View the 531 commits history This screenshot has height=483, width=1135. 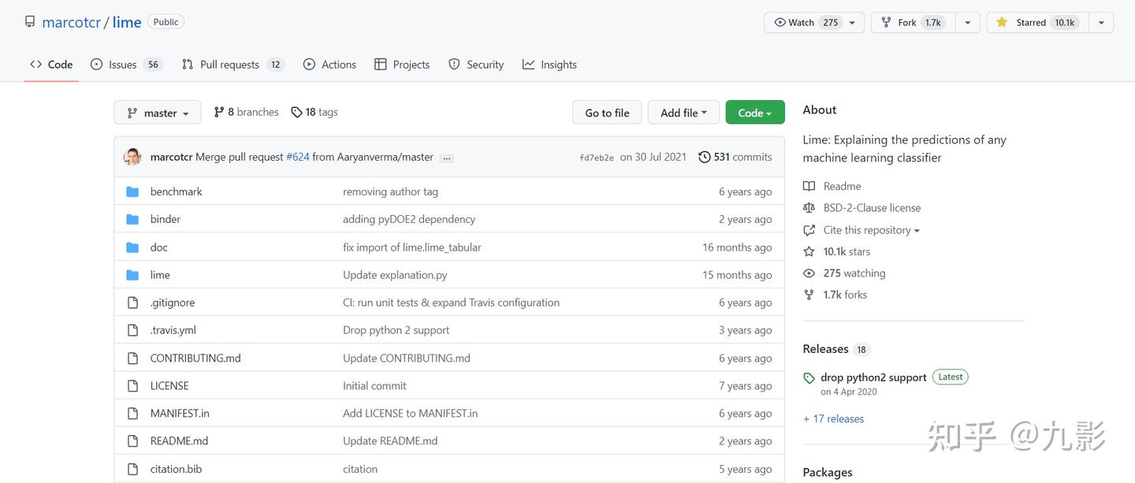pos(735,157)
